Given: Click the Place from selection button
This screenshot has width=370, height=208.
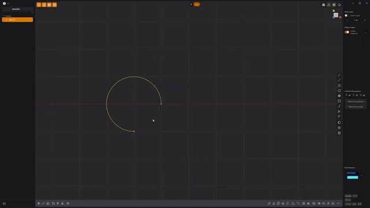Looking at the screenshot, I should tap(356, 102).
